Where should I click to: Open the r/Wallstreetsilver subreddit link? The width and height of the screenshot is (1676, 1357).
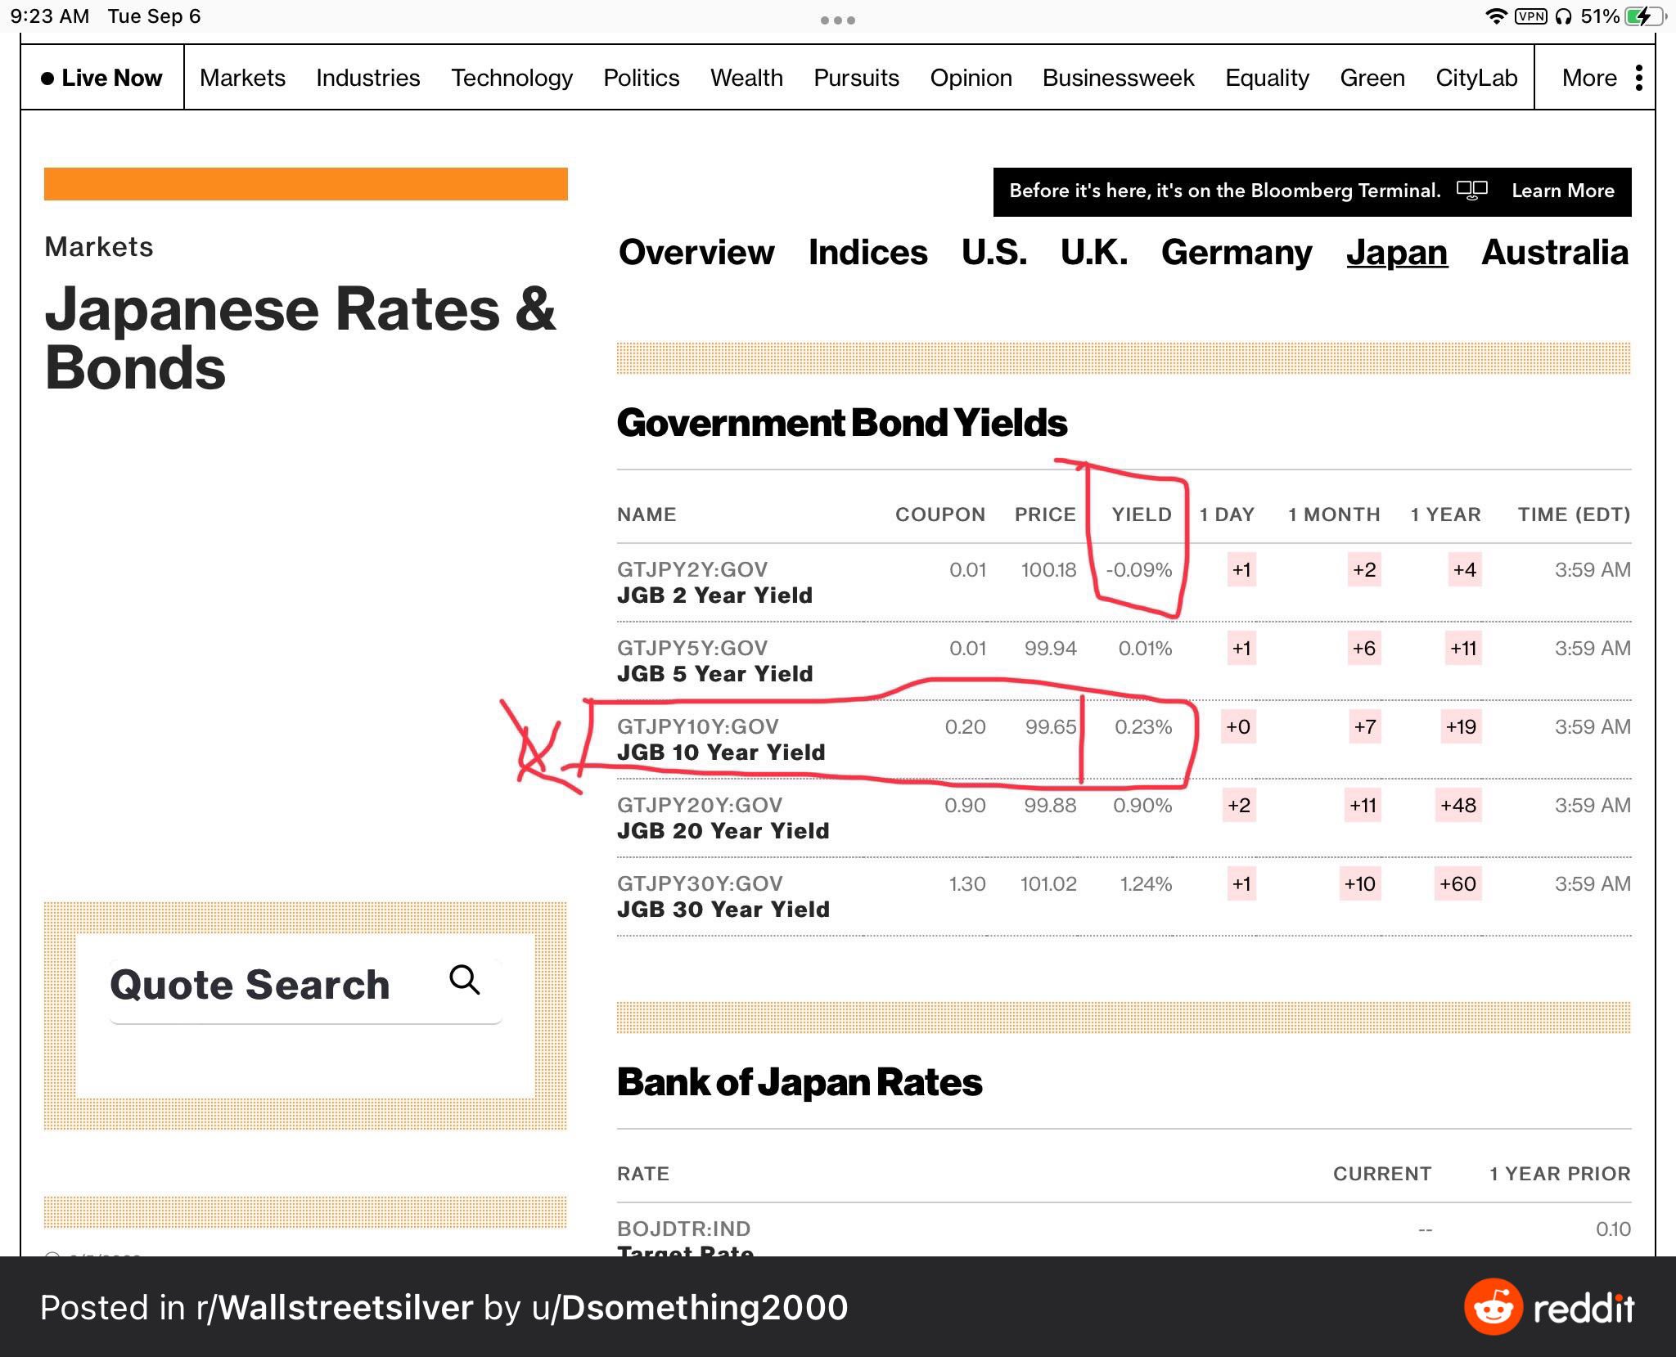(x=334, y=1307)
